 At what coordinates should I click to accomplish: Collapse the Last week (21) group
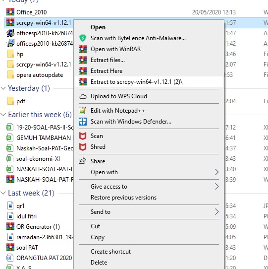click(3, 193)
